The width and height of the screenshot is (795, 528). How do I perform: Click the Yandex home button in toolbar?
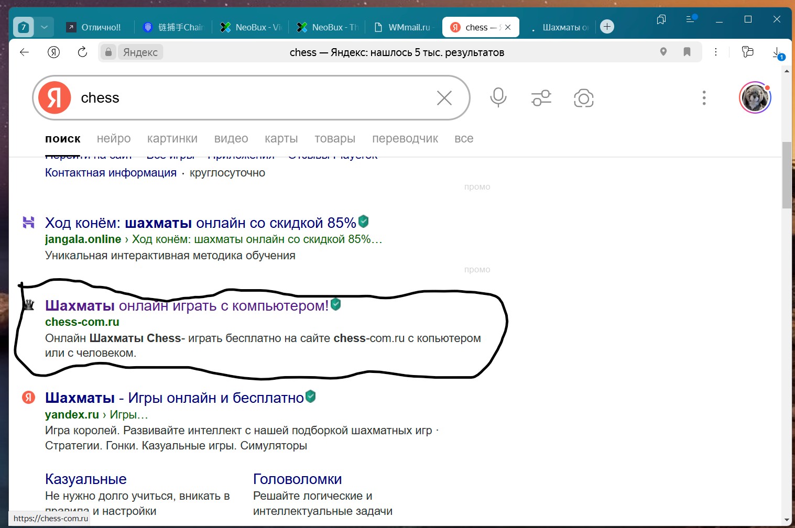(x=53, y=52)
